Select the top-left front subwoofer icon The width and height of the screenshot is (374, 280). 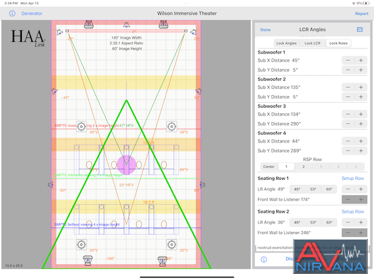pyautogui.click(x=89, y=24)
